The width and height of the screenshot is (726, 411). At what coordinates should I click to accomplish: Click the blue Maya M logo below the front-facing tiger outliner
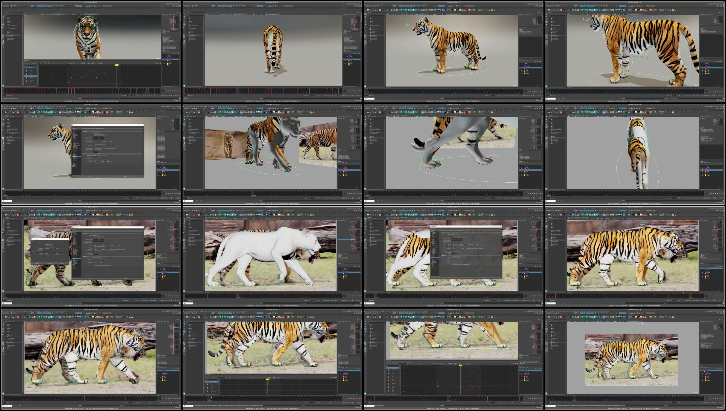click(x=3, y=86)
